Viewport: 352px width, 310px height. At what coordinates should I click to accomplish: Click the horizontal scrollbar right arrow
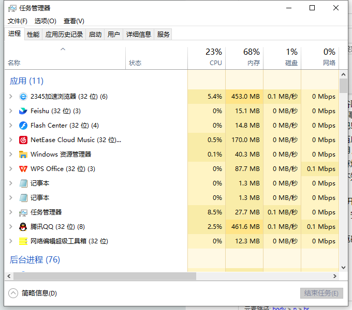335,276
